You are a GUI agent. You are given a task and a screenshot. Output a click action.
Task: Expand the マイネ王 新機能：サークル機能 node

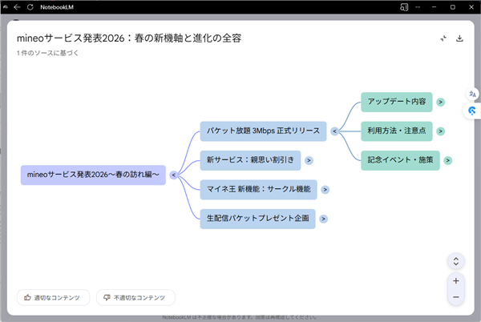pyautogui.click(x=325, y=189)
